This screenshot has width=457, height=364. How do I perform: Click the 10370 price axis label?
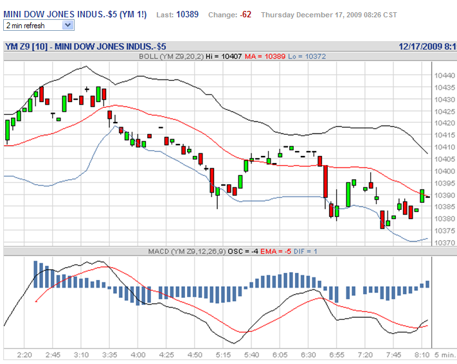tap(445, 243)
